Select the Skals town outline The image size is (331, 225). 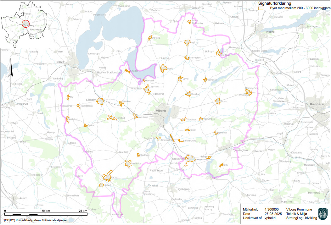click(x=163, y=68)
